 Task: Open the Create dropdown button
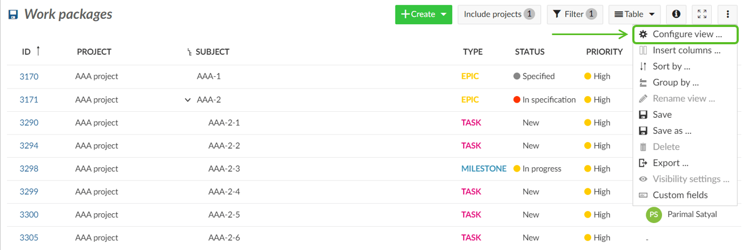pyautogui.click(x=423, y=15)
